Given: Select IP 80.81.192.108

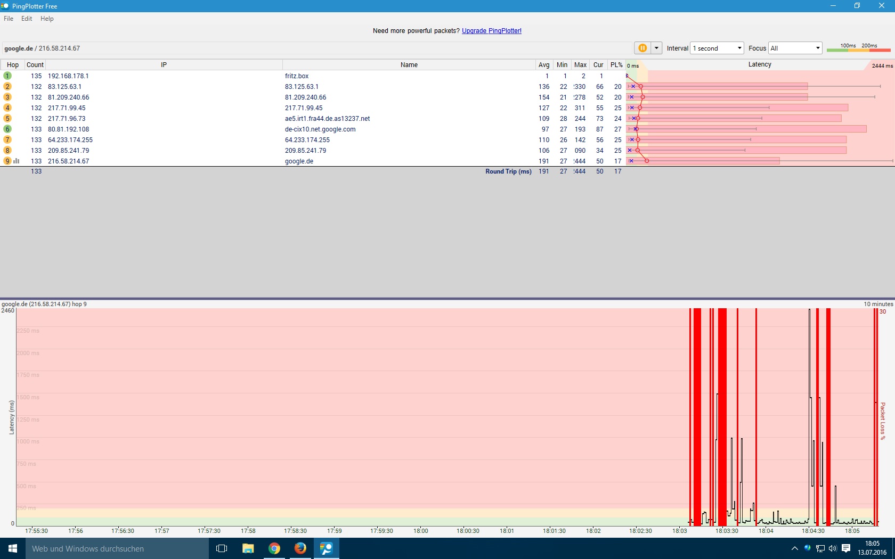Looking at the screenshot, I should (69, 129).
